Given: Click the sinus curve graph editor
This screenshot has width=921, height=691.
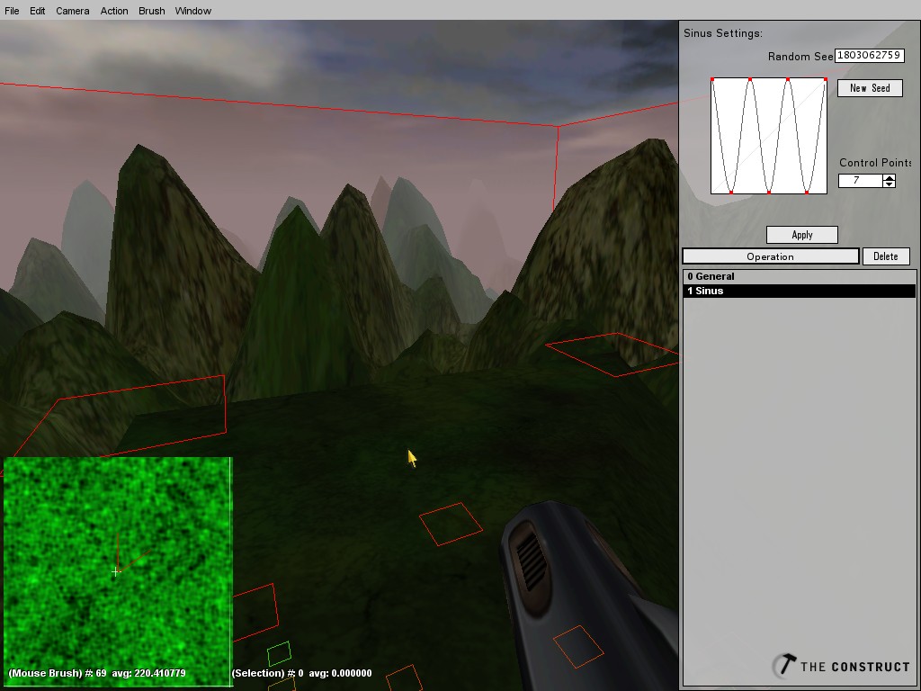Looking at the screenshot, I should [x=769, y=136].
